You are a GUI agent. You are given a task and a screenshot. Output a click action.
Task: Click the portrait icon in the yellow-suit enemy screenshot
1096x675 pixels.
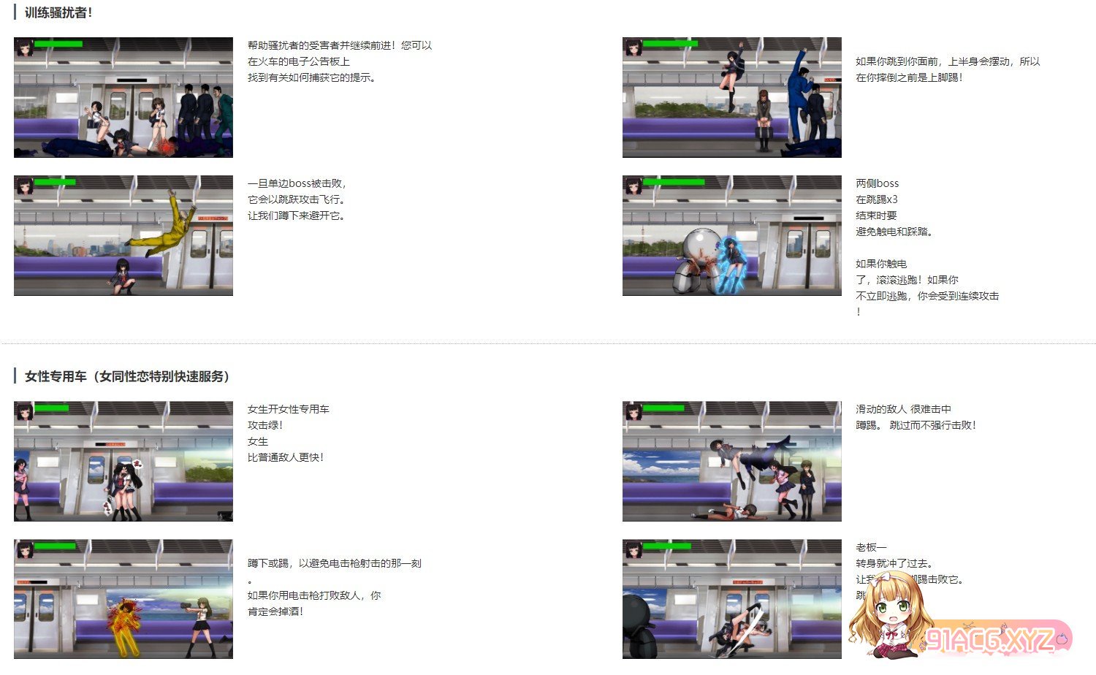[x=24, y=186]
